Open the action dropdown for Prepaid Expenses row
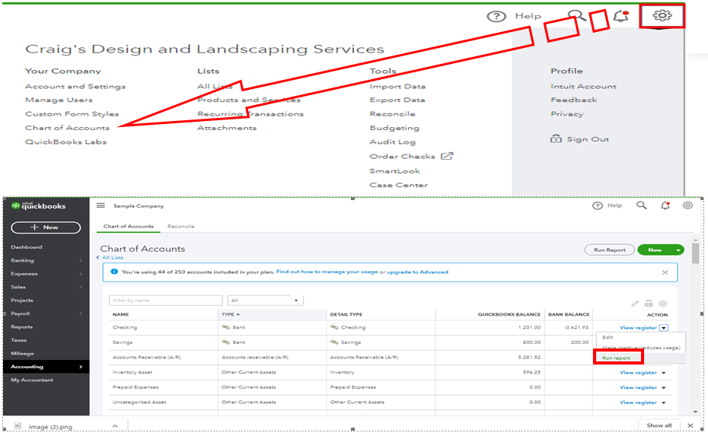 [664, 388]
